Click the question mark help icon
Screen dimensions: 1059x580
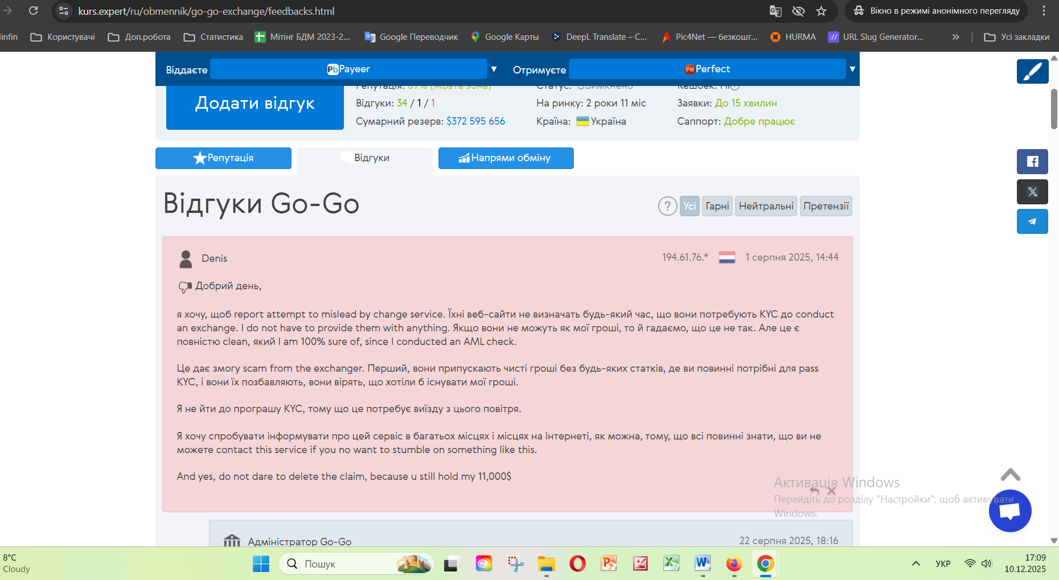(x=667, y=206)
